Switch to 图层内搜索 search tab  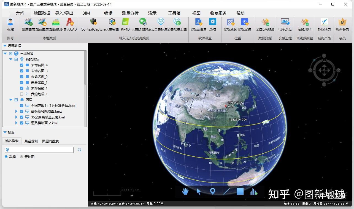[x=50, y=141]
